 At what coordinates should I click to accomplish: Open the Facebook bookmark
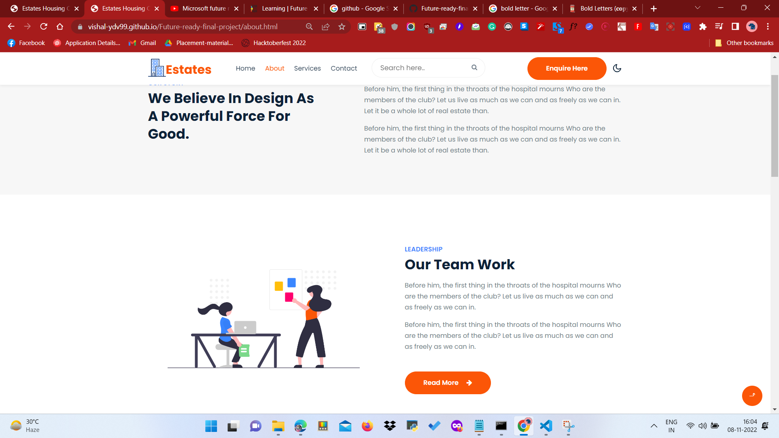point(26,43)
